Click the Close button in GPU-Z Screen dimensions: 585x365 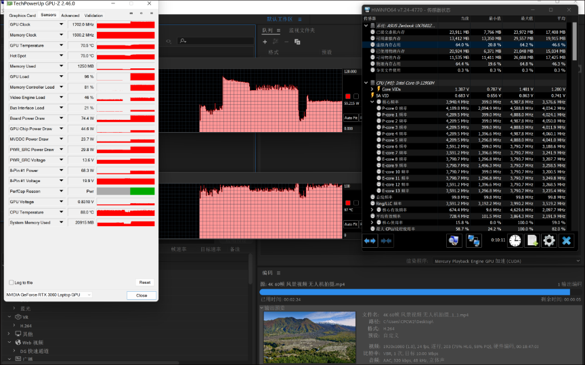(142, 295)
